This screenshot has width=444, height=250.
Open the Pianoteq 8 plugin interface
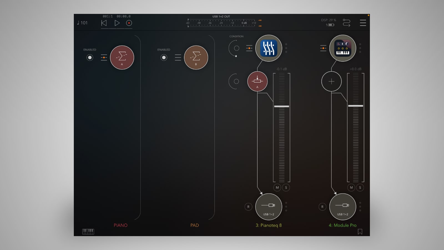268,48
